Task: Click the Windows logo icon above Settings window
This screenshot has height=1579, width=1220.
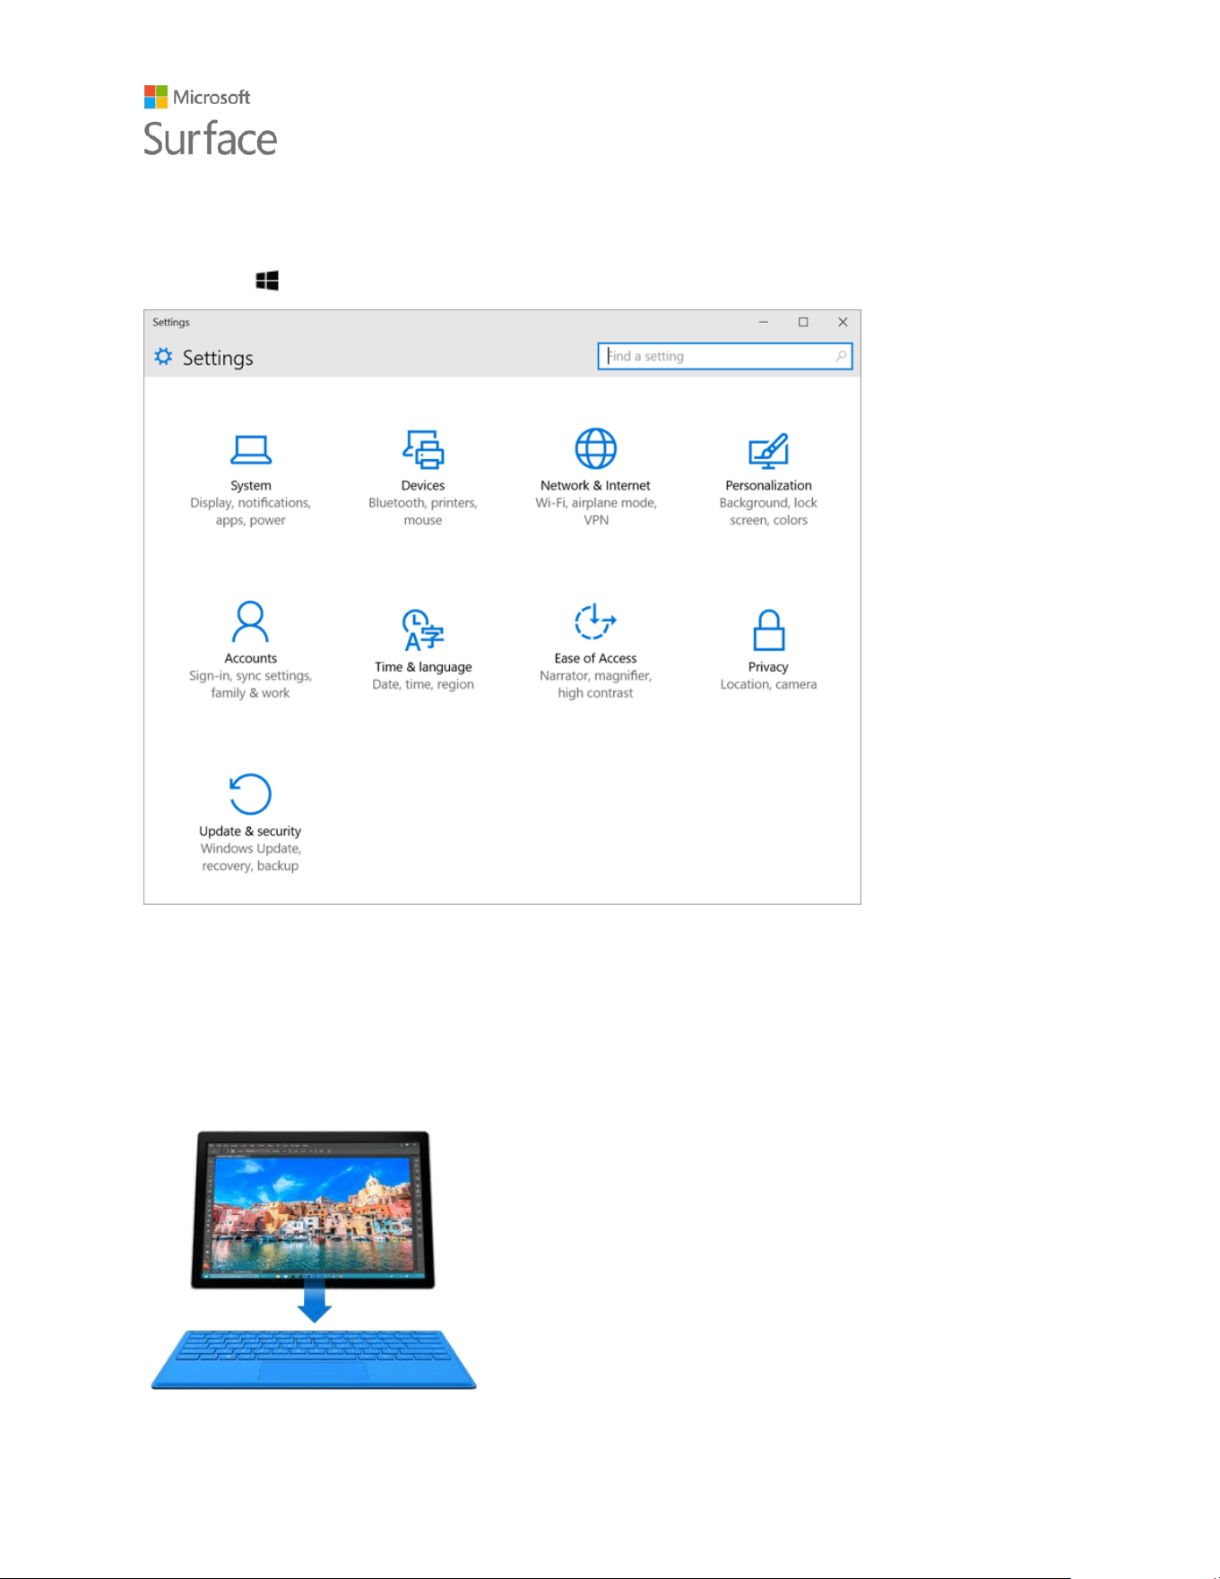Action: point(267,281)
